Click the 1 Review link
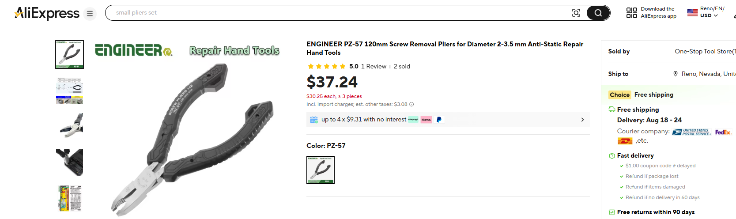The width and height of the screenshot is (736, 219). point(374,66)
